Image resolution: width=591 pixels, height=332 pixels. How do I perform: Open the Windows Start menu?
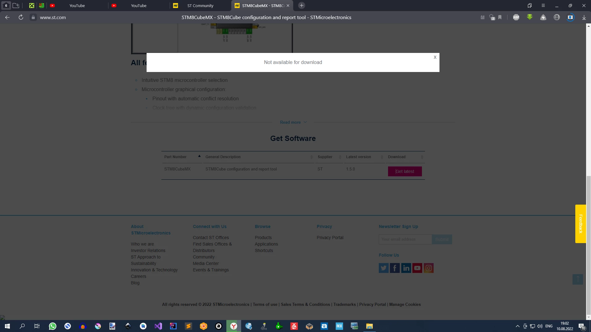7,326
